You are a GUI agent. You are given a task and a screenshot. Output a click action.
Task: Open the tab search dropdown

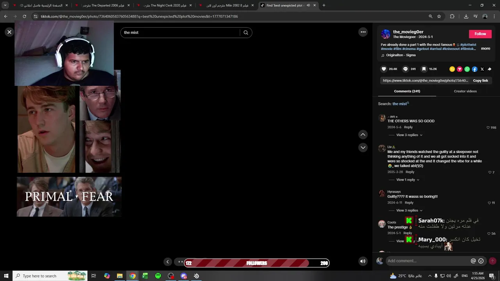(x=5, y=5)
